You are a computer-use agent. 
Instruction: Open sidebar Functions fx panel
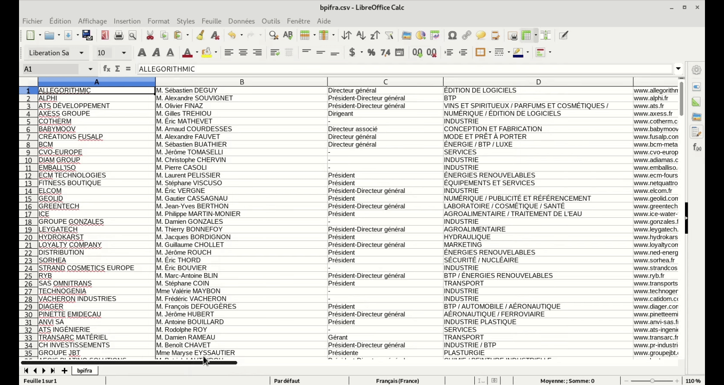pos(697,148)
